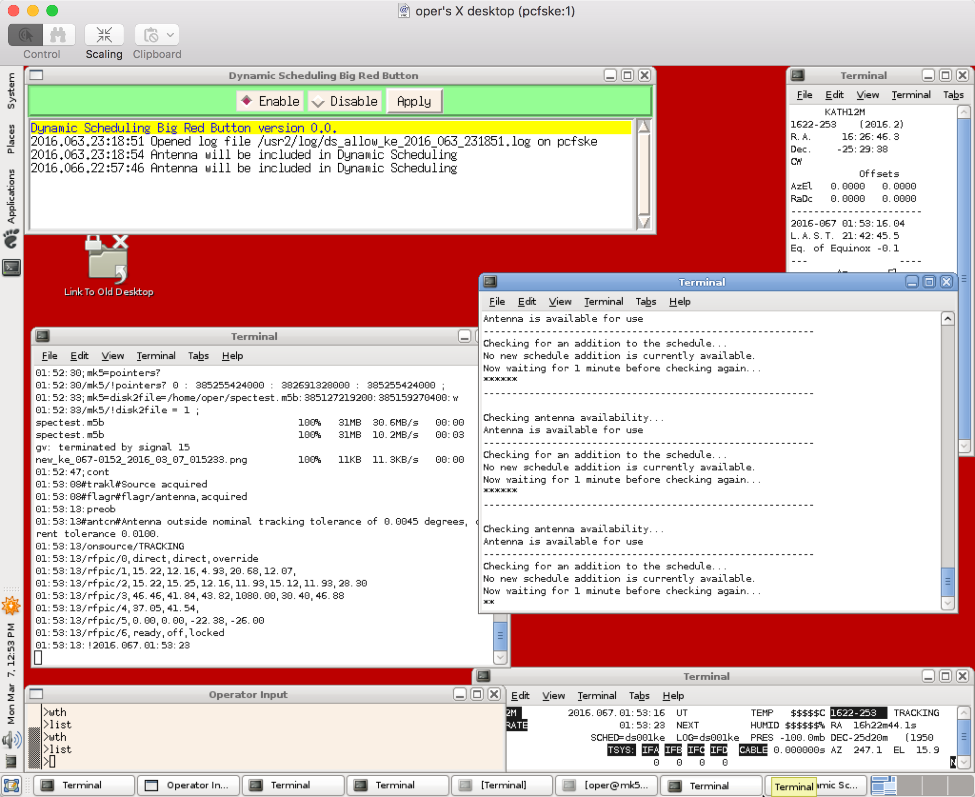Click the GNOME foot icon in the side panel
The height and width of the screenshot is (797, 975).
pyautogui.click(x=11, y=239)
